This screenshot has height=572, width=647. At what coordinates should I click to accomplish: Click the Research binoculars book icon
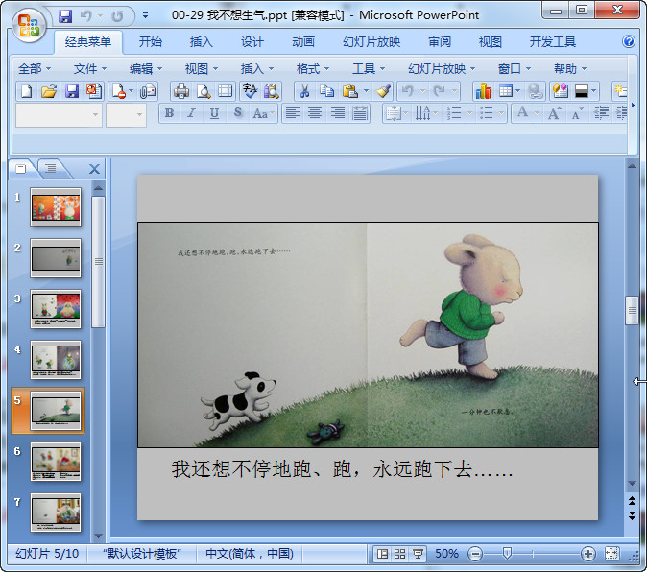click(x=272, y=91)
